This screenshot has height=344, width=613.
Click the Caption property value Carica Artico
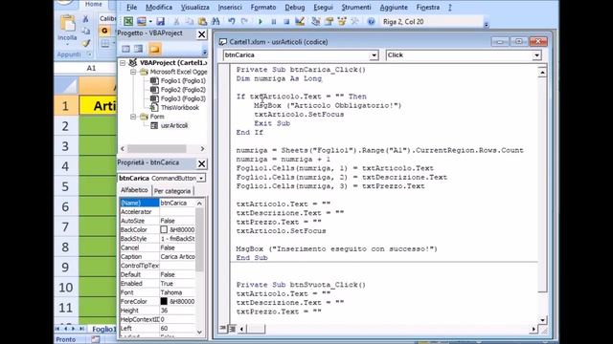pyautogui.click(x=177, y=257)
